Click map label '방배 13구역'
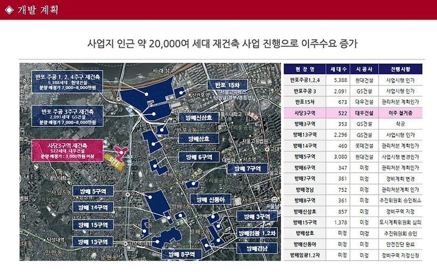The image size is (437, 278). point(93,242)
